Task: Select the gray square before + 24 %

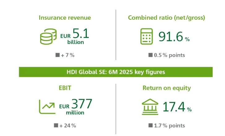Action: 56,125
